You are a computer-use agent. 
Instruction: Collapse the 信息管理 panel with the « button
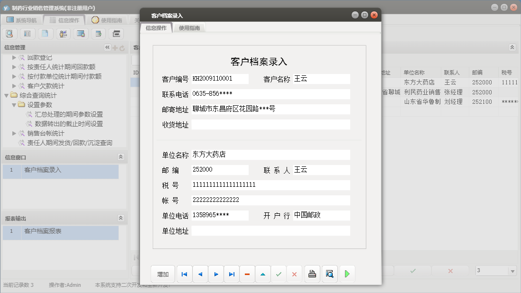[107, 47]
